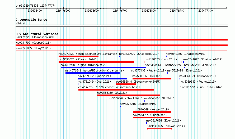The image size is (235, 139).
Task: Open the esv2721835 (Wong2012b) variant label
Action: (x=33, y=48)
